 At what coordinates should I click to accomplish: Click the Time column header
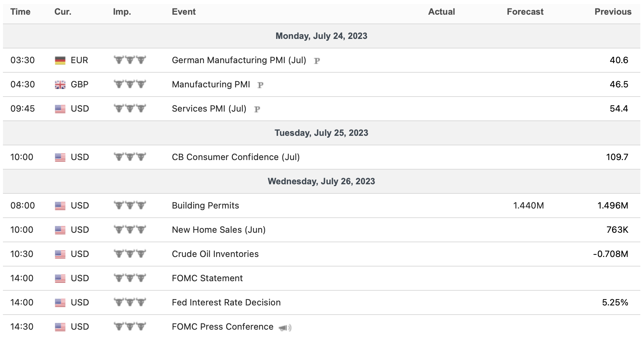click(20, 12)
